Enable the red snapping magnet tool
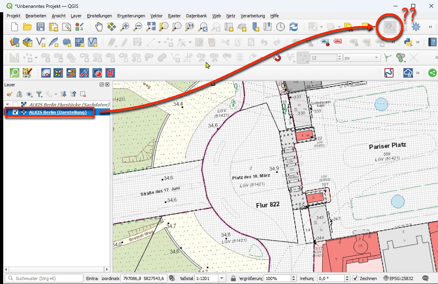This screenshot has height=284, width=438. click(278, 58)
